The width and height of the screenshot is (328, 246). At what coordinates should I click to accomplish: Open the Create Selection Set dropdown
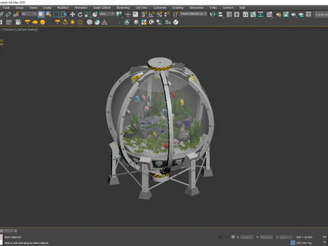(x=193, y=14)
